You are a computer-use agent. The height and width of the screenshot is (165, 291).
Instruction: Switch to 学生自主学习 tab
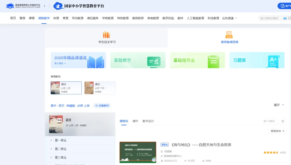coord(106,38)
